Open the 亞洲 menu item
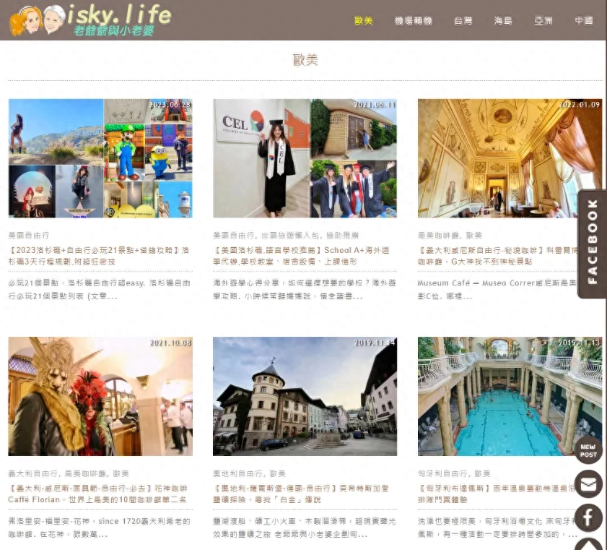This screenshot has width=607, height=550. pyautogui.click(x=543, y=21)
